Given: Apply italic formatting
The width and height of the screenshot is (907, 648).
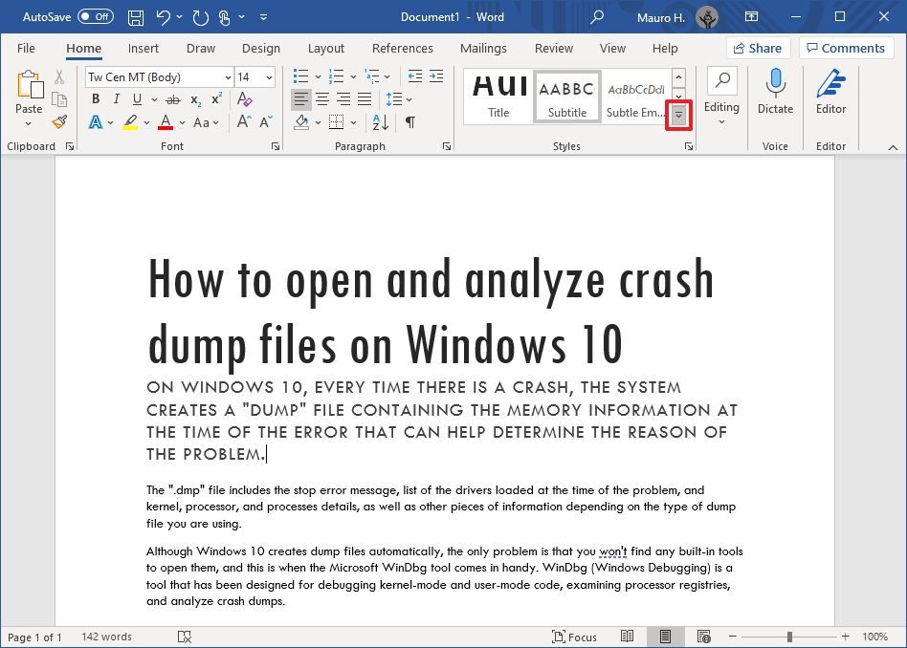Looking at the screenshot, I should point(116,98).
